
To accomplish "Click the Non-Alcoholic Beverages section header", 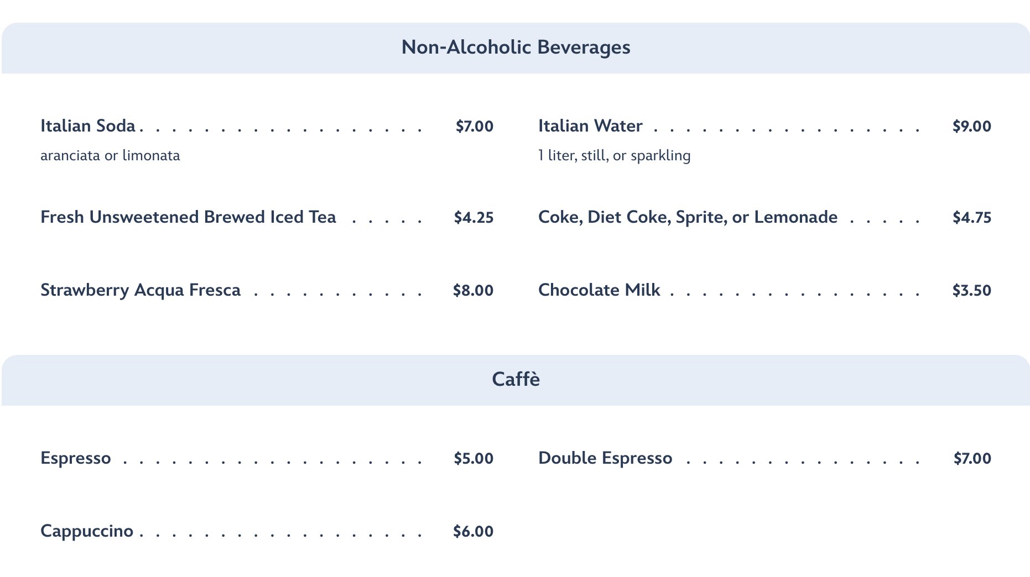I will pos(516,48).
